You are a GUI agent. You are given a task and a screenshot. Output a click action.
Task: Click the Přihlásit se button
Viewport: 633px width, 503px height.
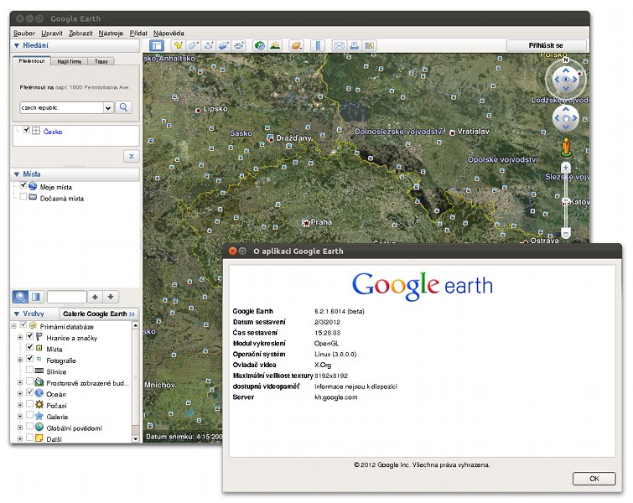[546, 45]
